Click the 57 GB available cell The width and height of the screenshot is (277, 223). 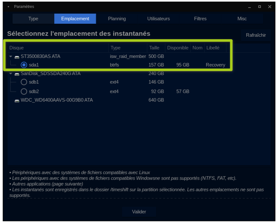[x=183, y=92]
